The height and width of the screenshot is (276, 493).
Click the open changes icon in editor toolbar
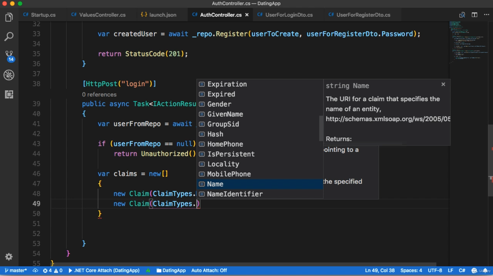point(462,15)
